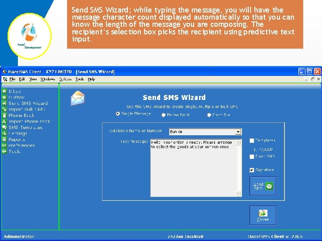This screenshot has width=322, height=241.
Task: Restore the inner wizard child window
Action: pyautogui.click(x=312, y=79)
